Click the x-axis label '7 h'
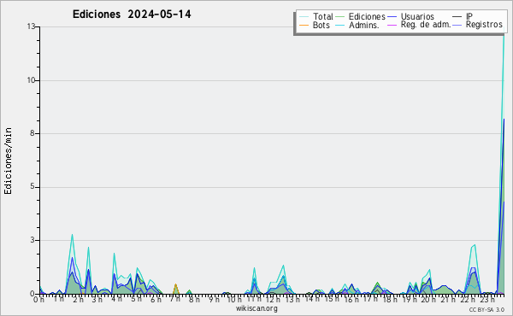Image resolution: width=513 pixels, height=316 pixels. [x=175, y=299]
